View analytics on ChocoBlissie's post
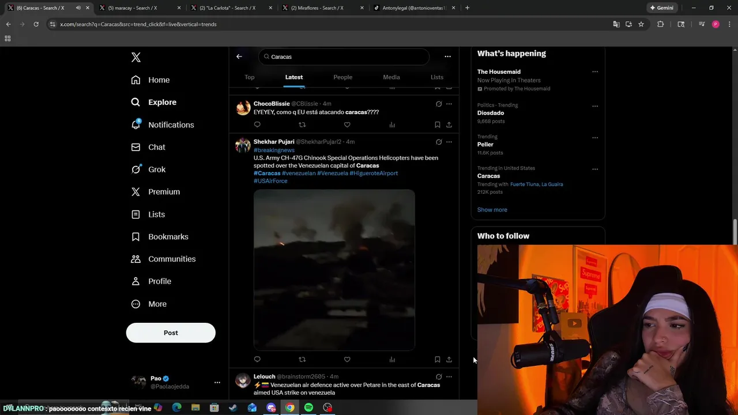Image resolution: width=738 pixels, height=415 pixels. (392, 124)
